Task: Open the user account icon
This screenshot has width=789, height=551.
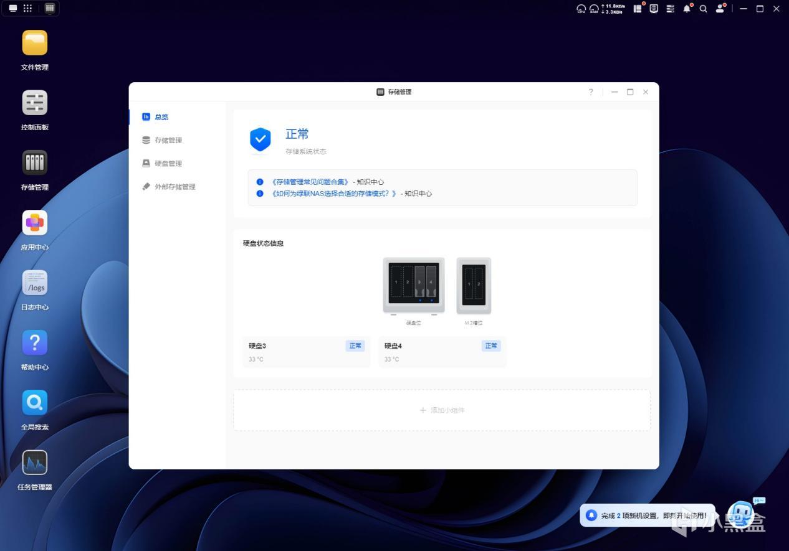Action: 720,9
